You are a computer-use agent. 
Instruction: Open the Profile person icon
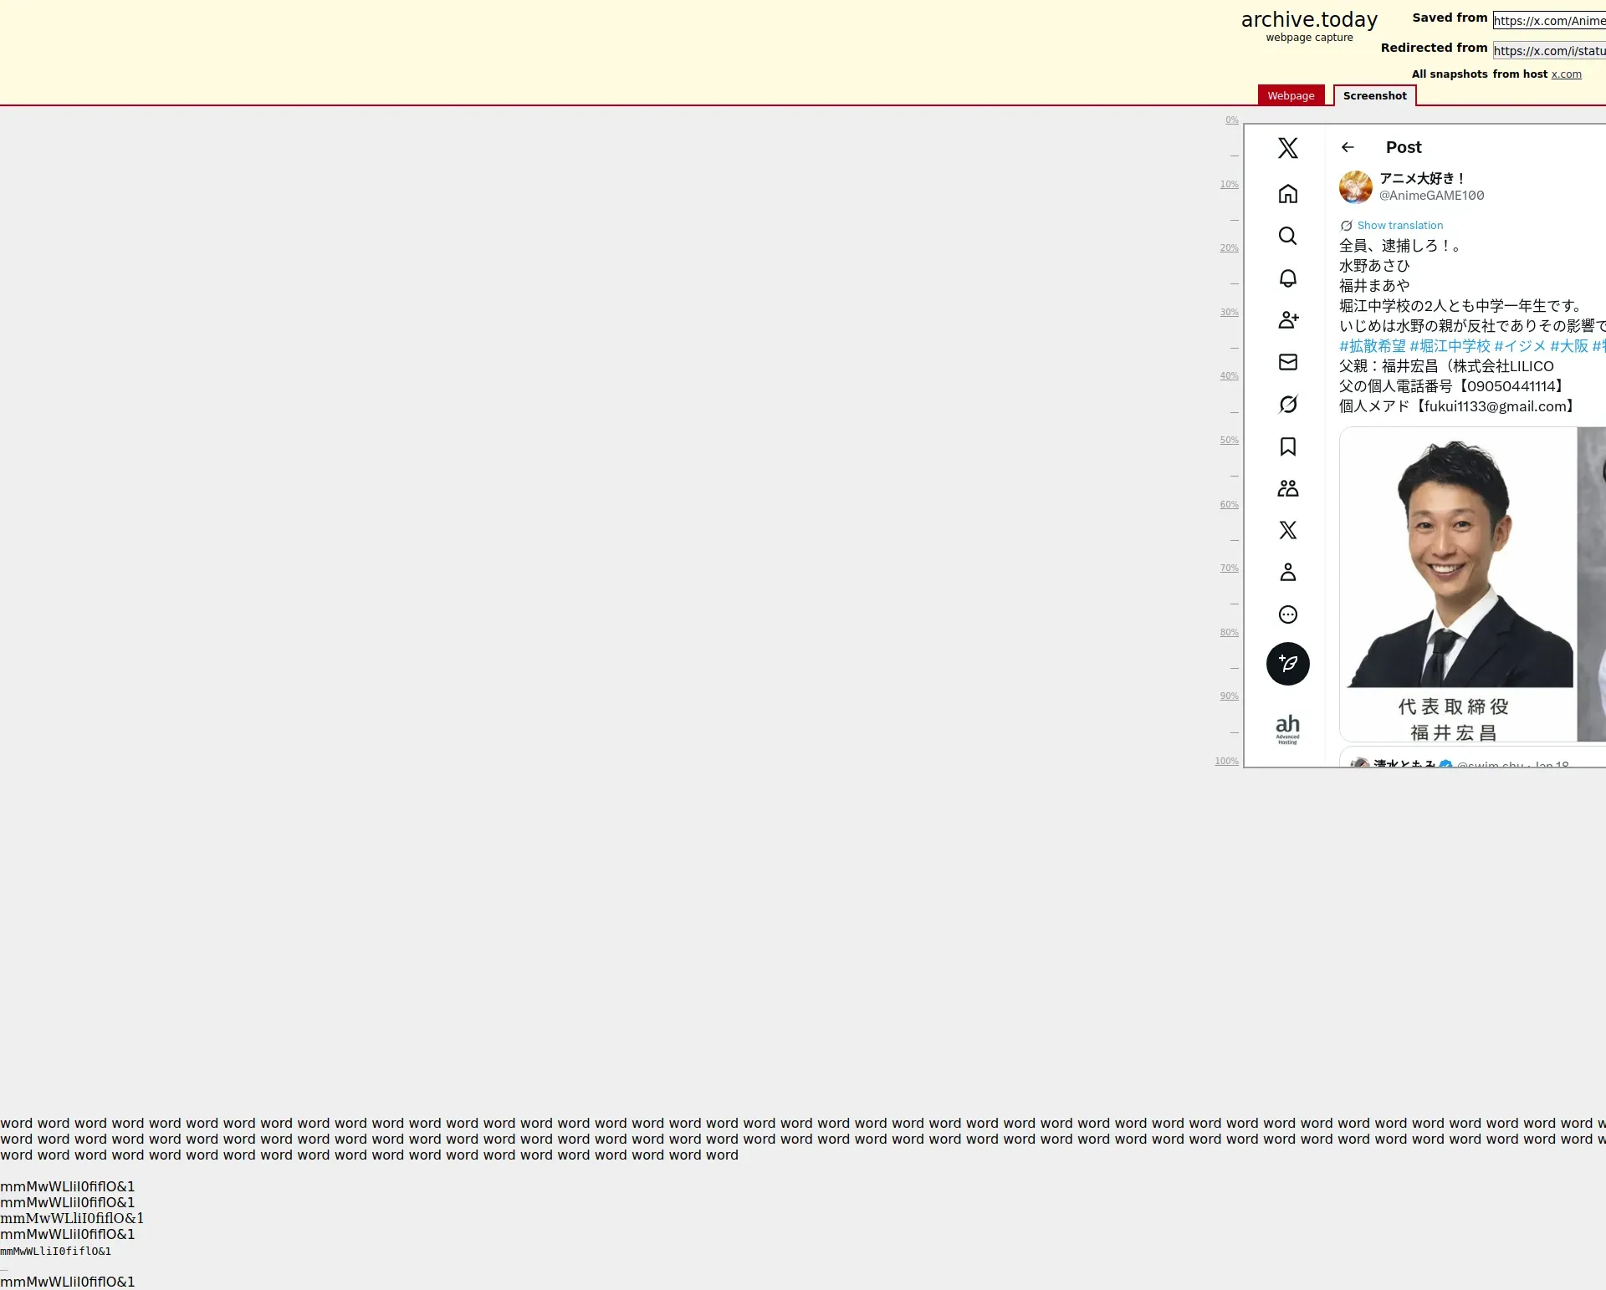[x=1287, y=572]
